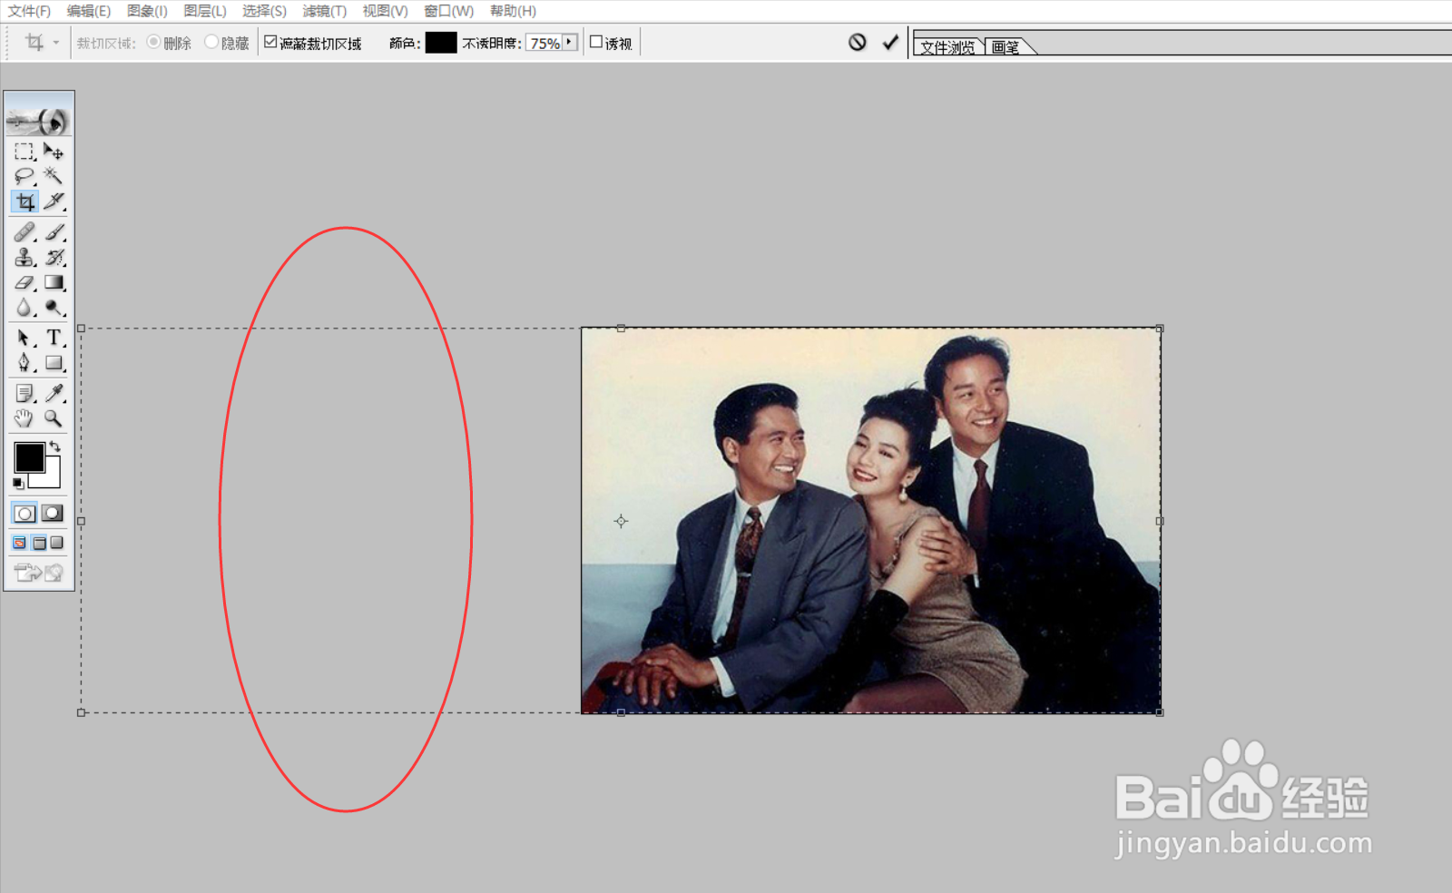Click the crop shield color swatch
The height and width of the screenshot is (893, 1452).
tap(441, 43)
